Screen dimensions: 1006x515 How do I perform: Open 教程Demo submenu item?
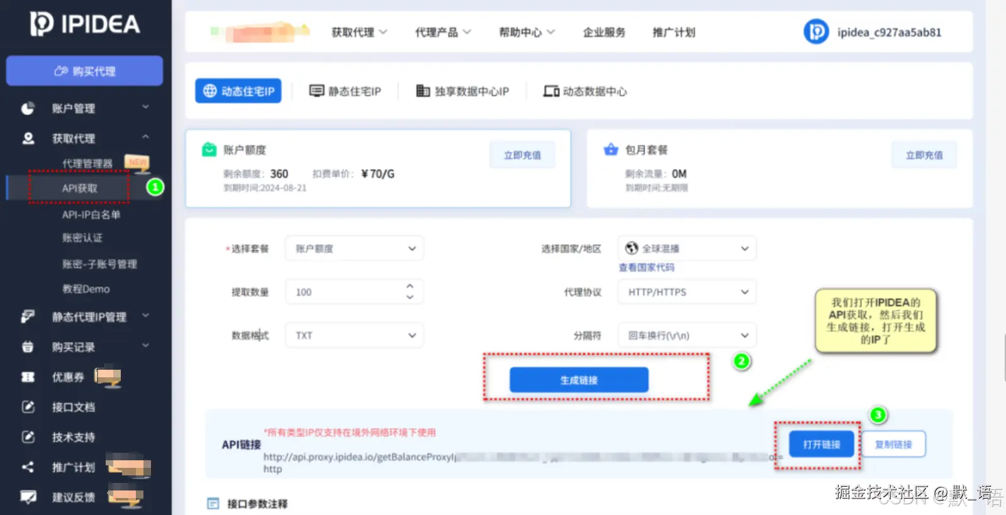(86, 289)
